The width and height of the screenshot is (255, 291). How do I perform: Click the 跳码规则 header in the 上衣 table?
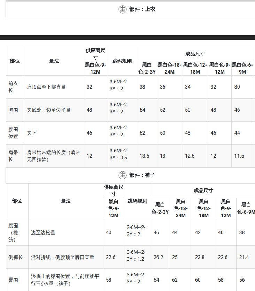(122, 61)
